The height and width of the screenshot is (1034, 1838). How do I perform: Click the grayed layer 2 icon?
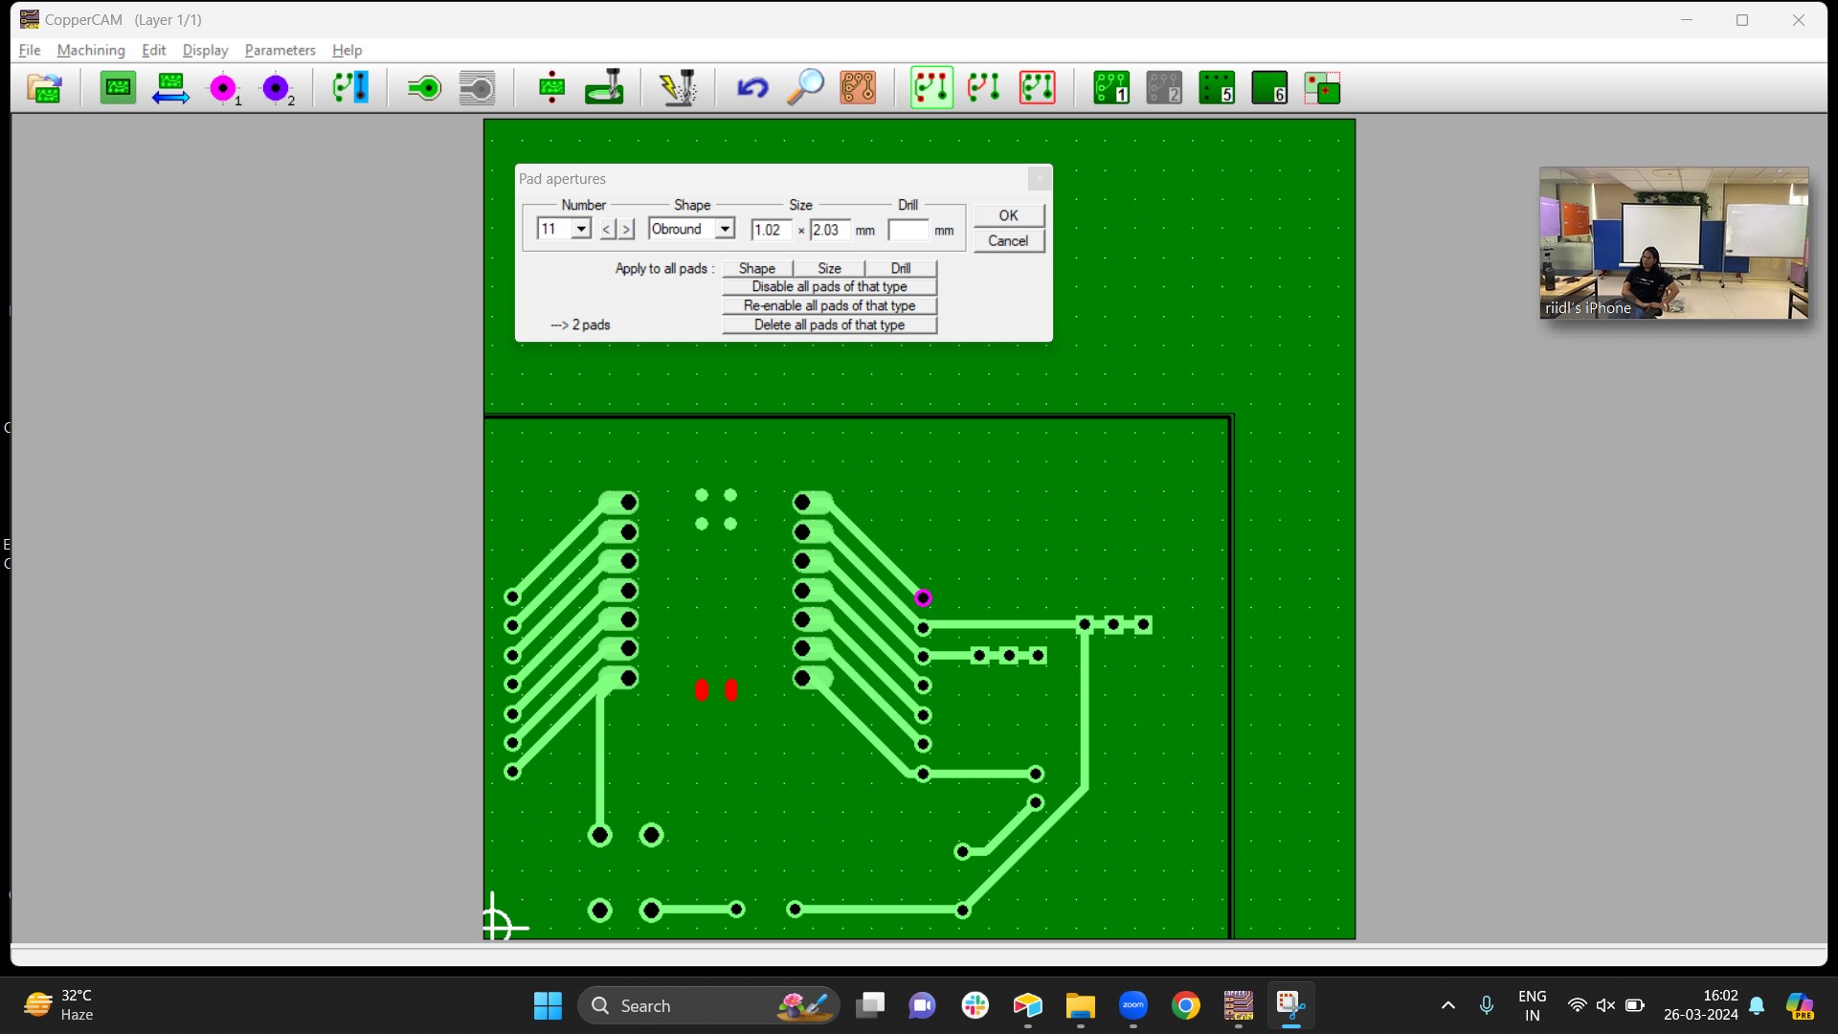point(1164,88)
